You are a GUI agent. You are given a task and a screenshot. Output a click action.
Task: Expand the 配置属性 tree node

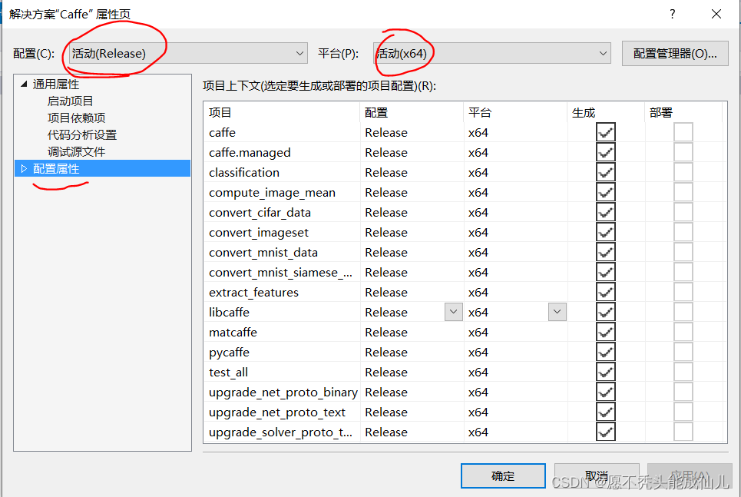(24, 168)
